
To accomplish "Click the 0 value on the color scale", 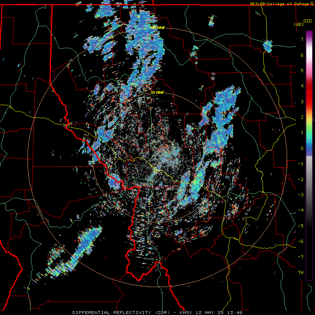I will pyautogui.click(x=302, y=148).
